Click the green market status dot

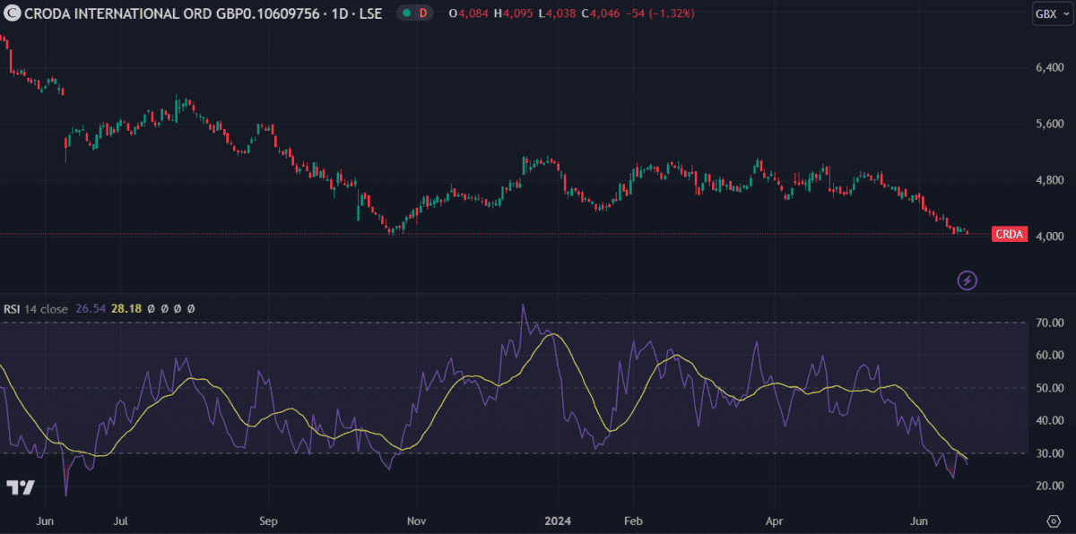(x=406, y=13)
